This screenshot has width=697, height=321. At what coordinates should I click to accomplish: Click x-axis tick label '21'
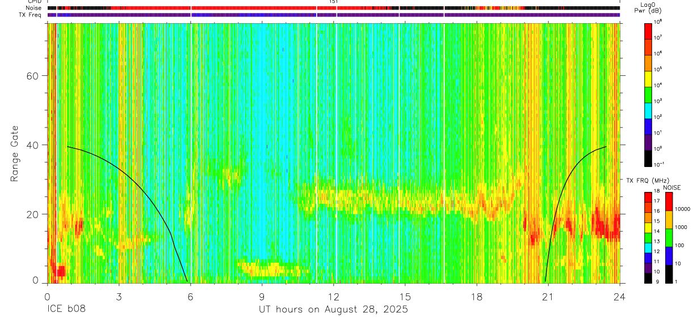click(548, 297)
